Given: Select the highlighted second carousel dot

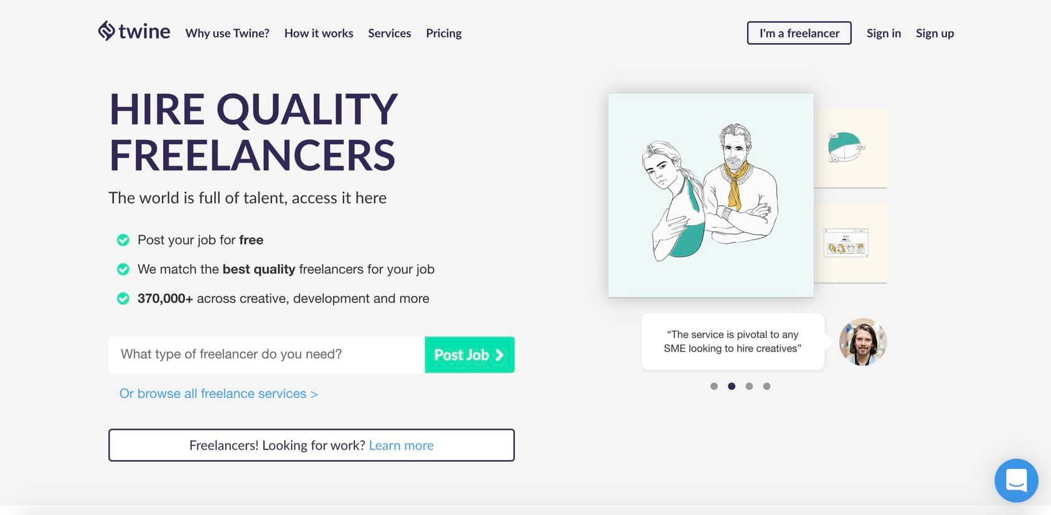Looking at the screenshot, I should click(x=732, y=386).
